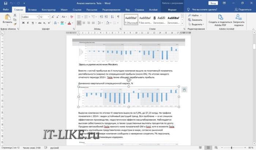
Task: Click the Заменить button
Action: tap(197, 20)
